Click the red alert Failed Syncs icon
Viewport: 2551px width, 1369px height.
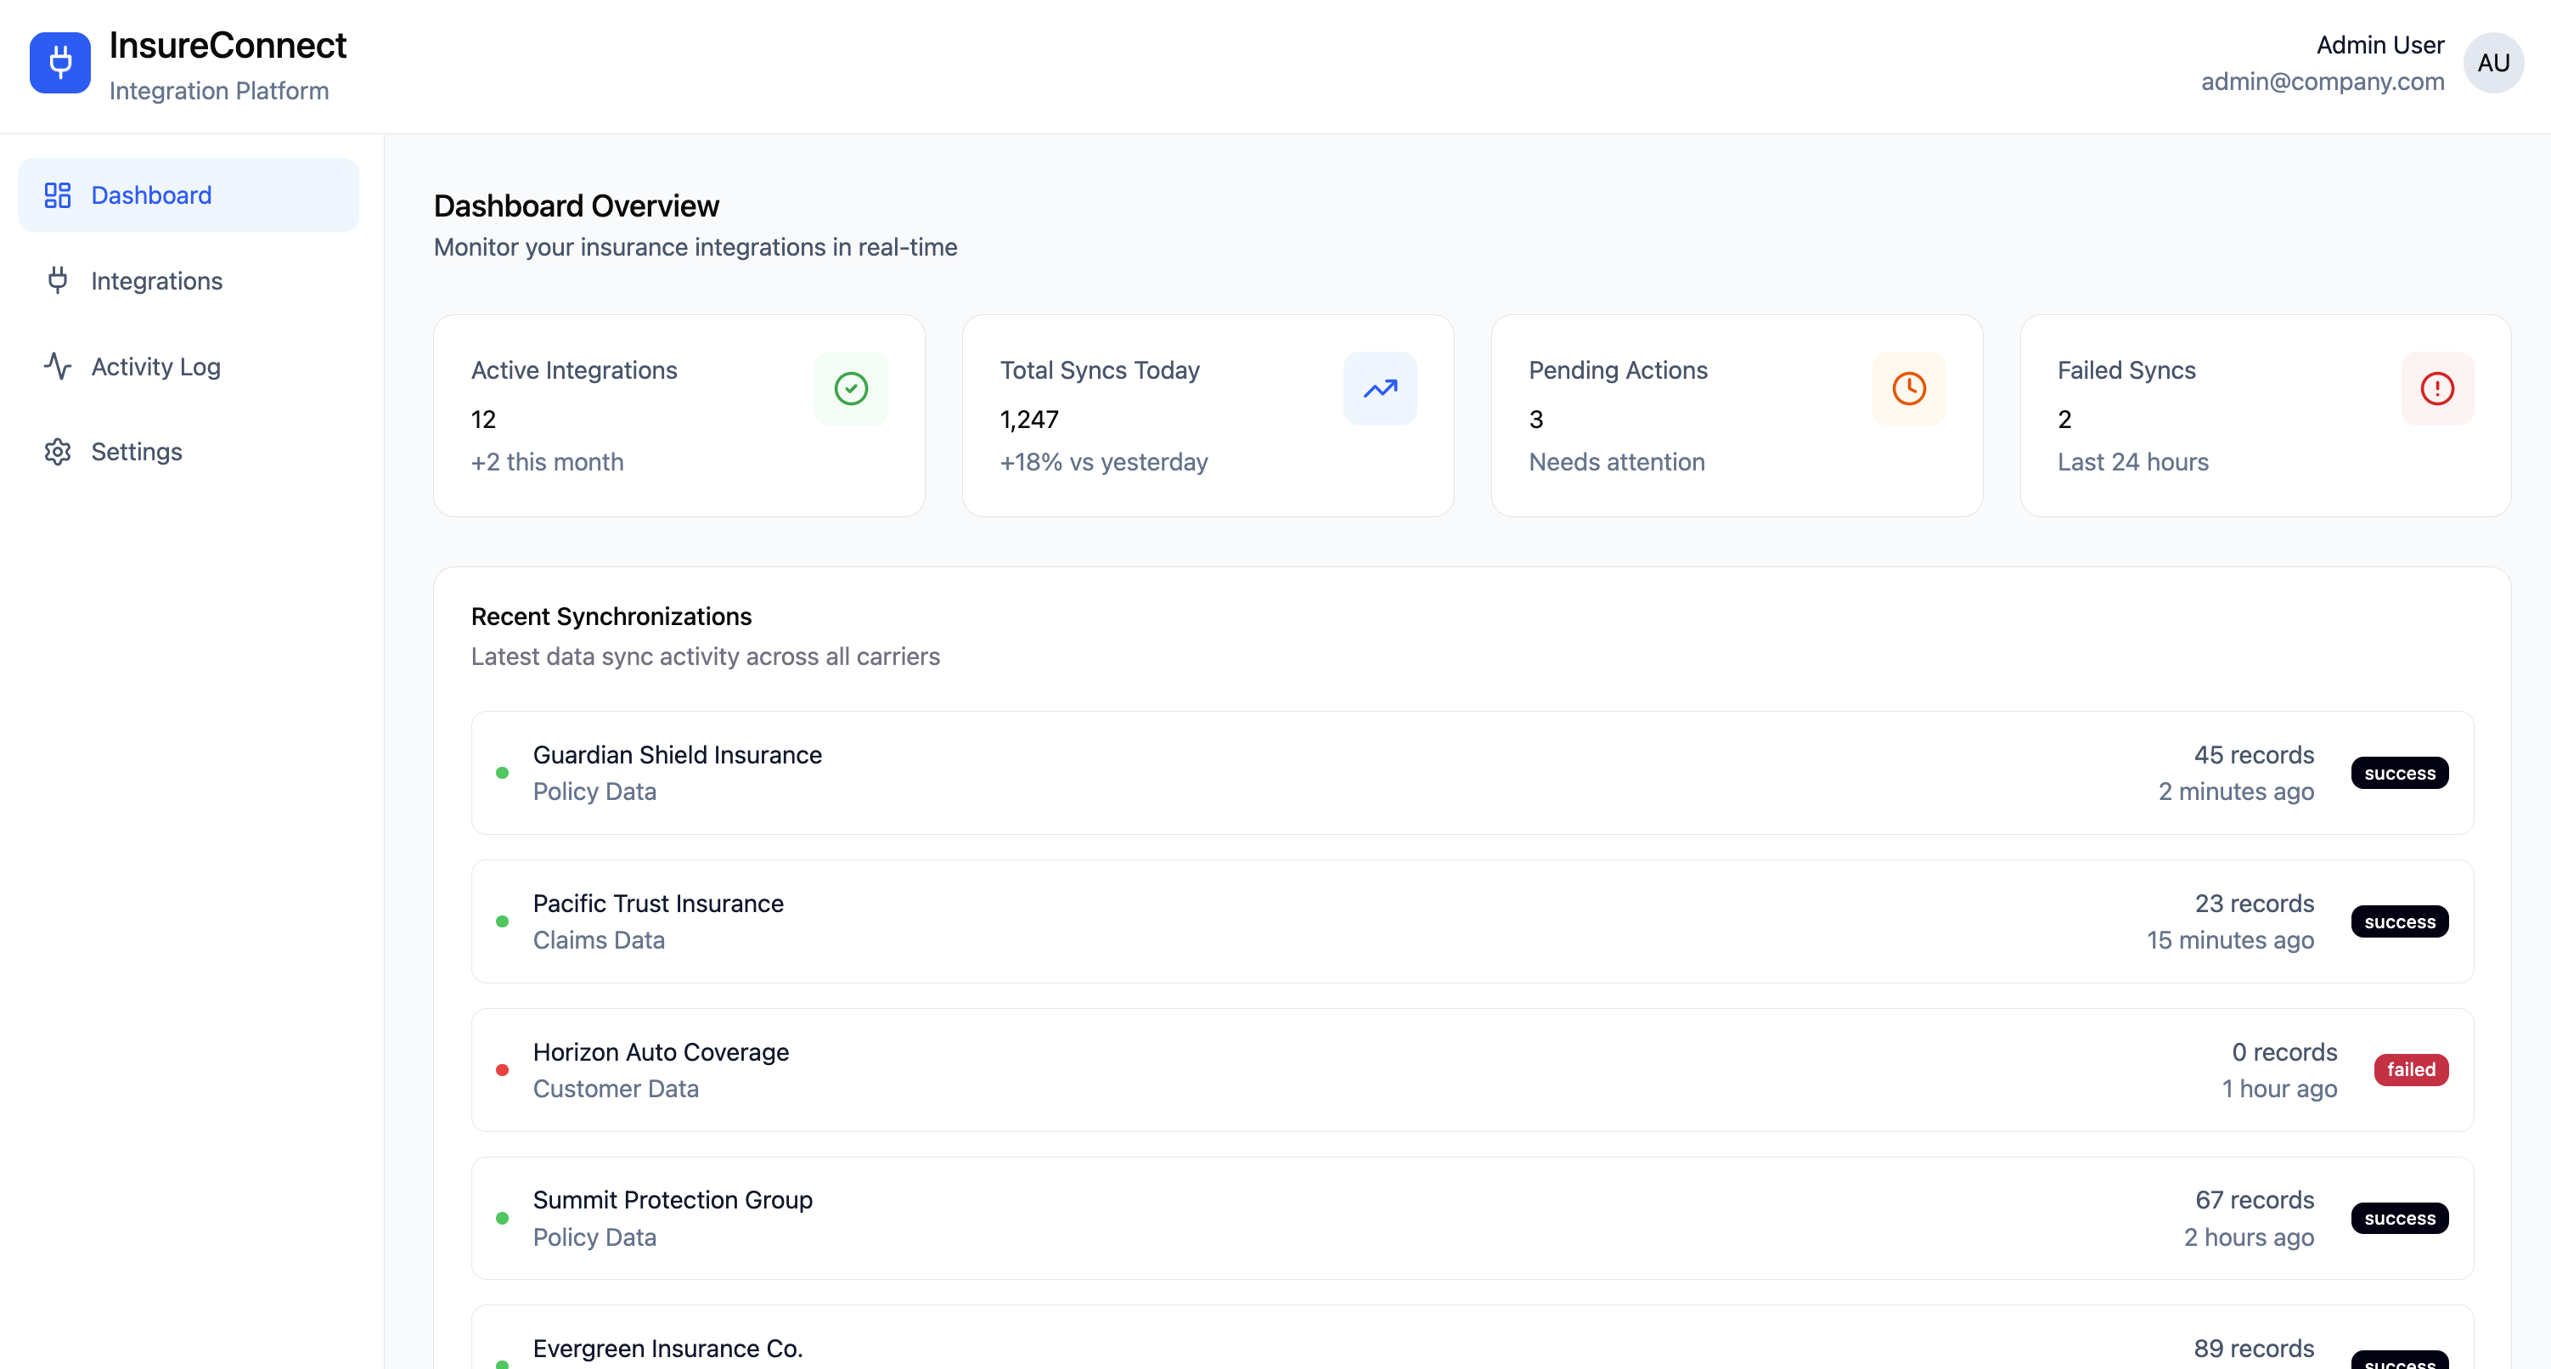point(2437,388)
